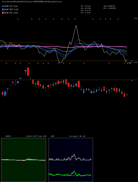The height and width of the screenshot is (182, 138).
Task: Select the 'DOW PT: 3.68' legend text
Action: coord(11,13)
